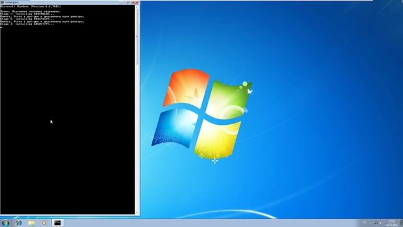Click the 'Stage 2: Installing' console line
The height and width of the screenshot is (227, 403).
27,19
